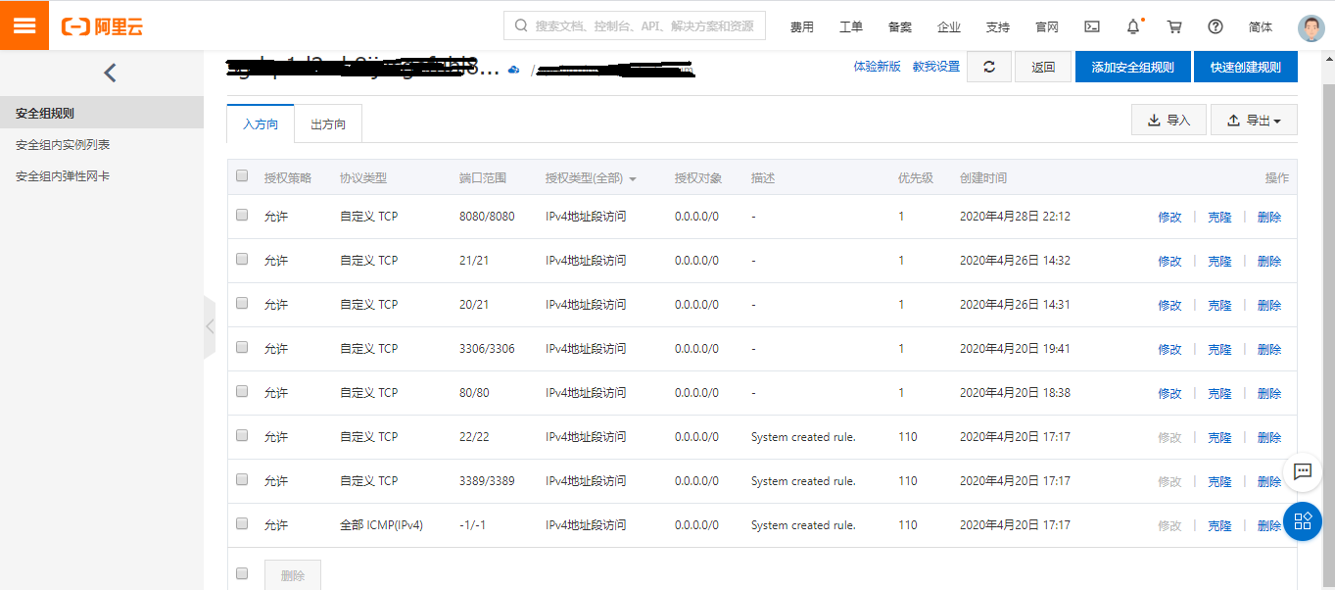Open notifications bell icon

tap(1133, 26)
